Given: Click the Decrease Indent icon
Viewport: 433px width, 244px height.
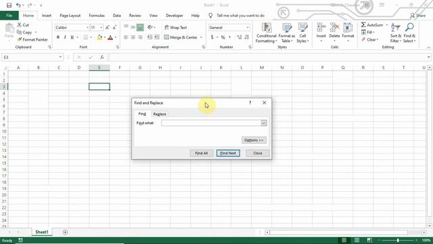Looking at the screenshot, I should click(x=150, y=37).
